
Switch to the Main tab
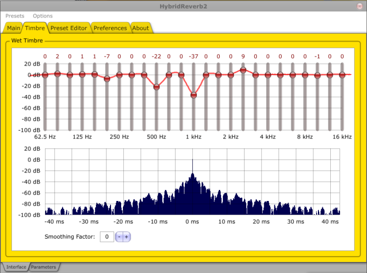pos(13,28)
